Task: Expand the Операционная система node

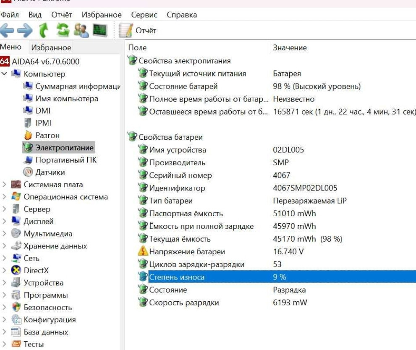Action: pyautogui.click(x=4, y=197)
